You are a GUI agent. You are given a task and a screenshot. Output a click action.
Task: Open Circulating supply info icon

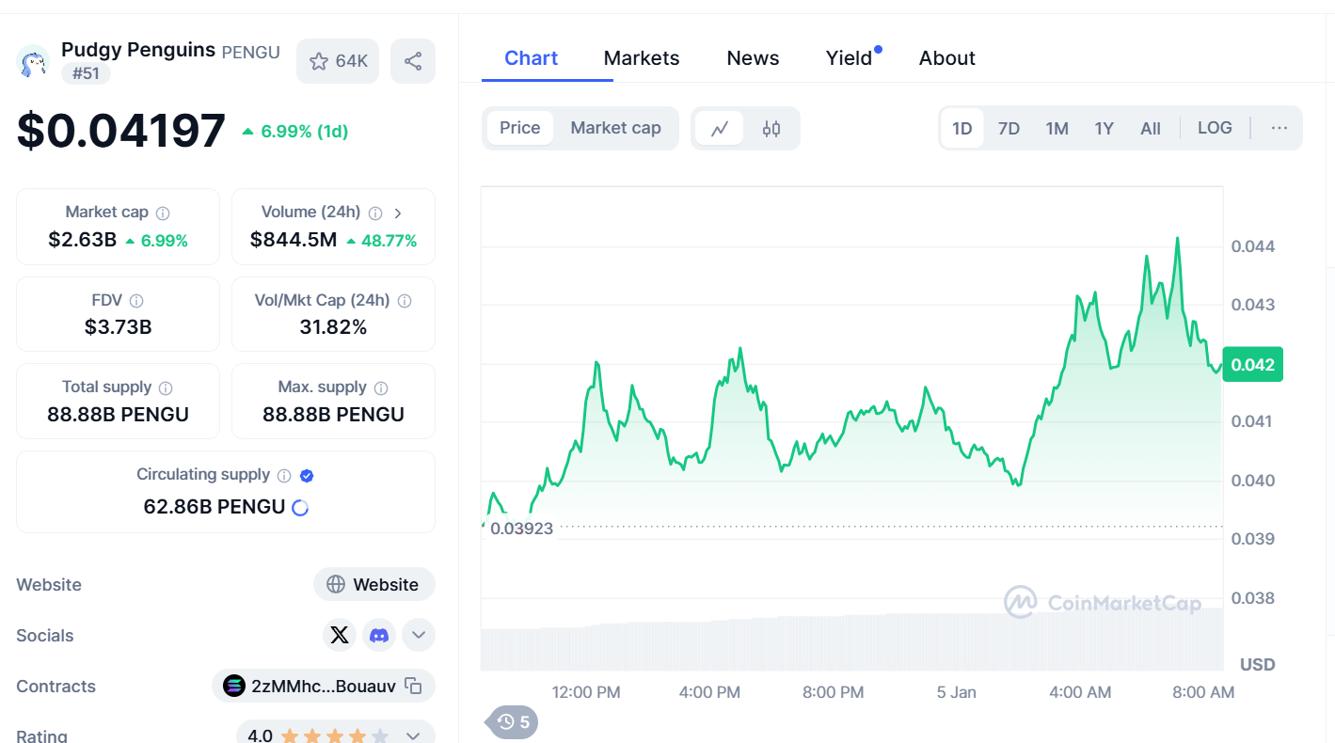(284, 476)
